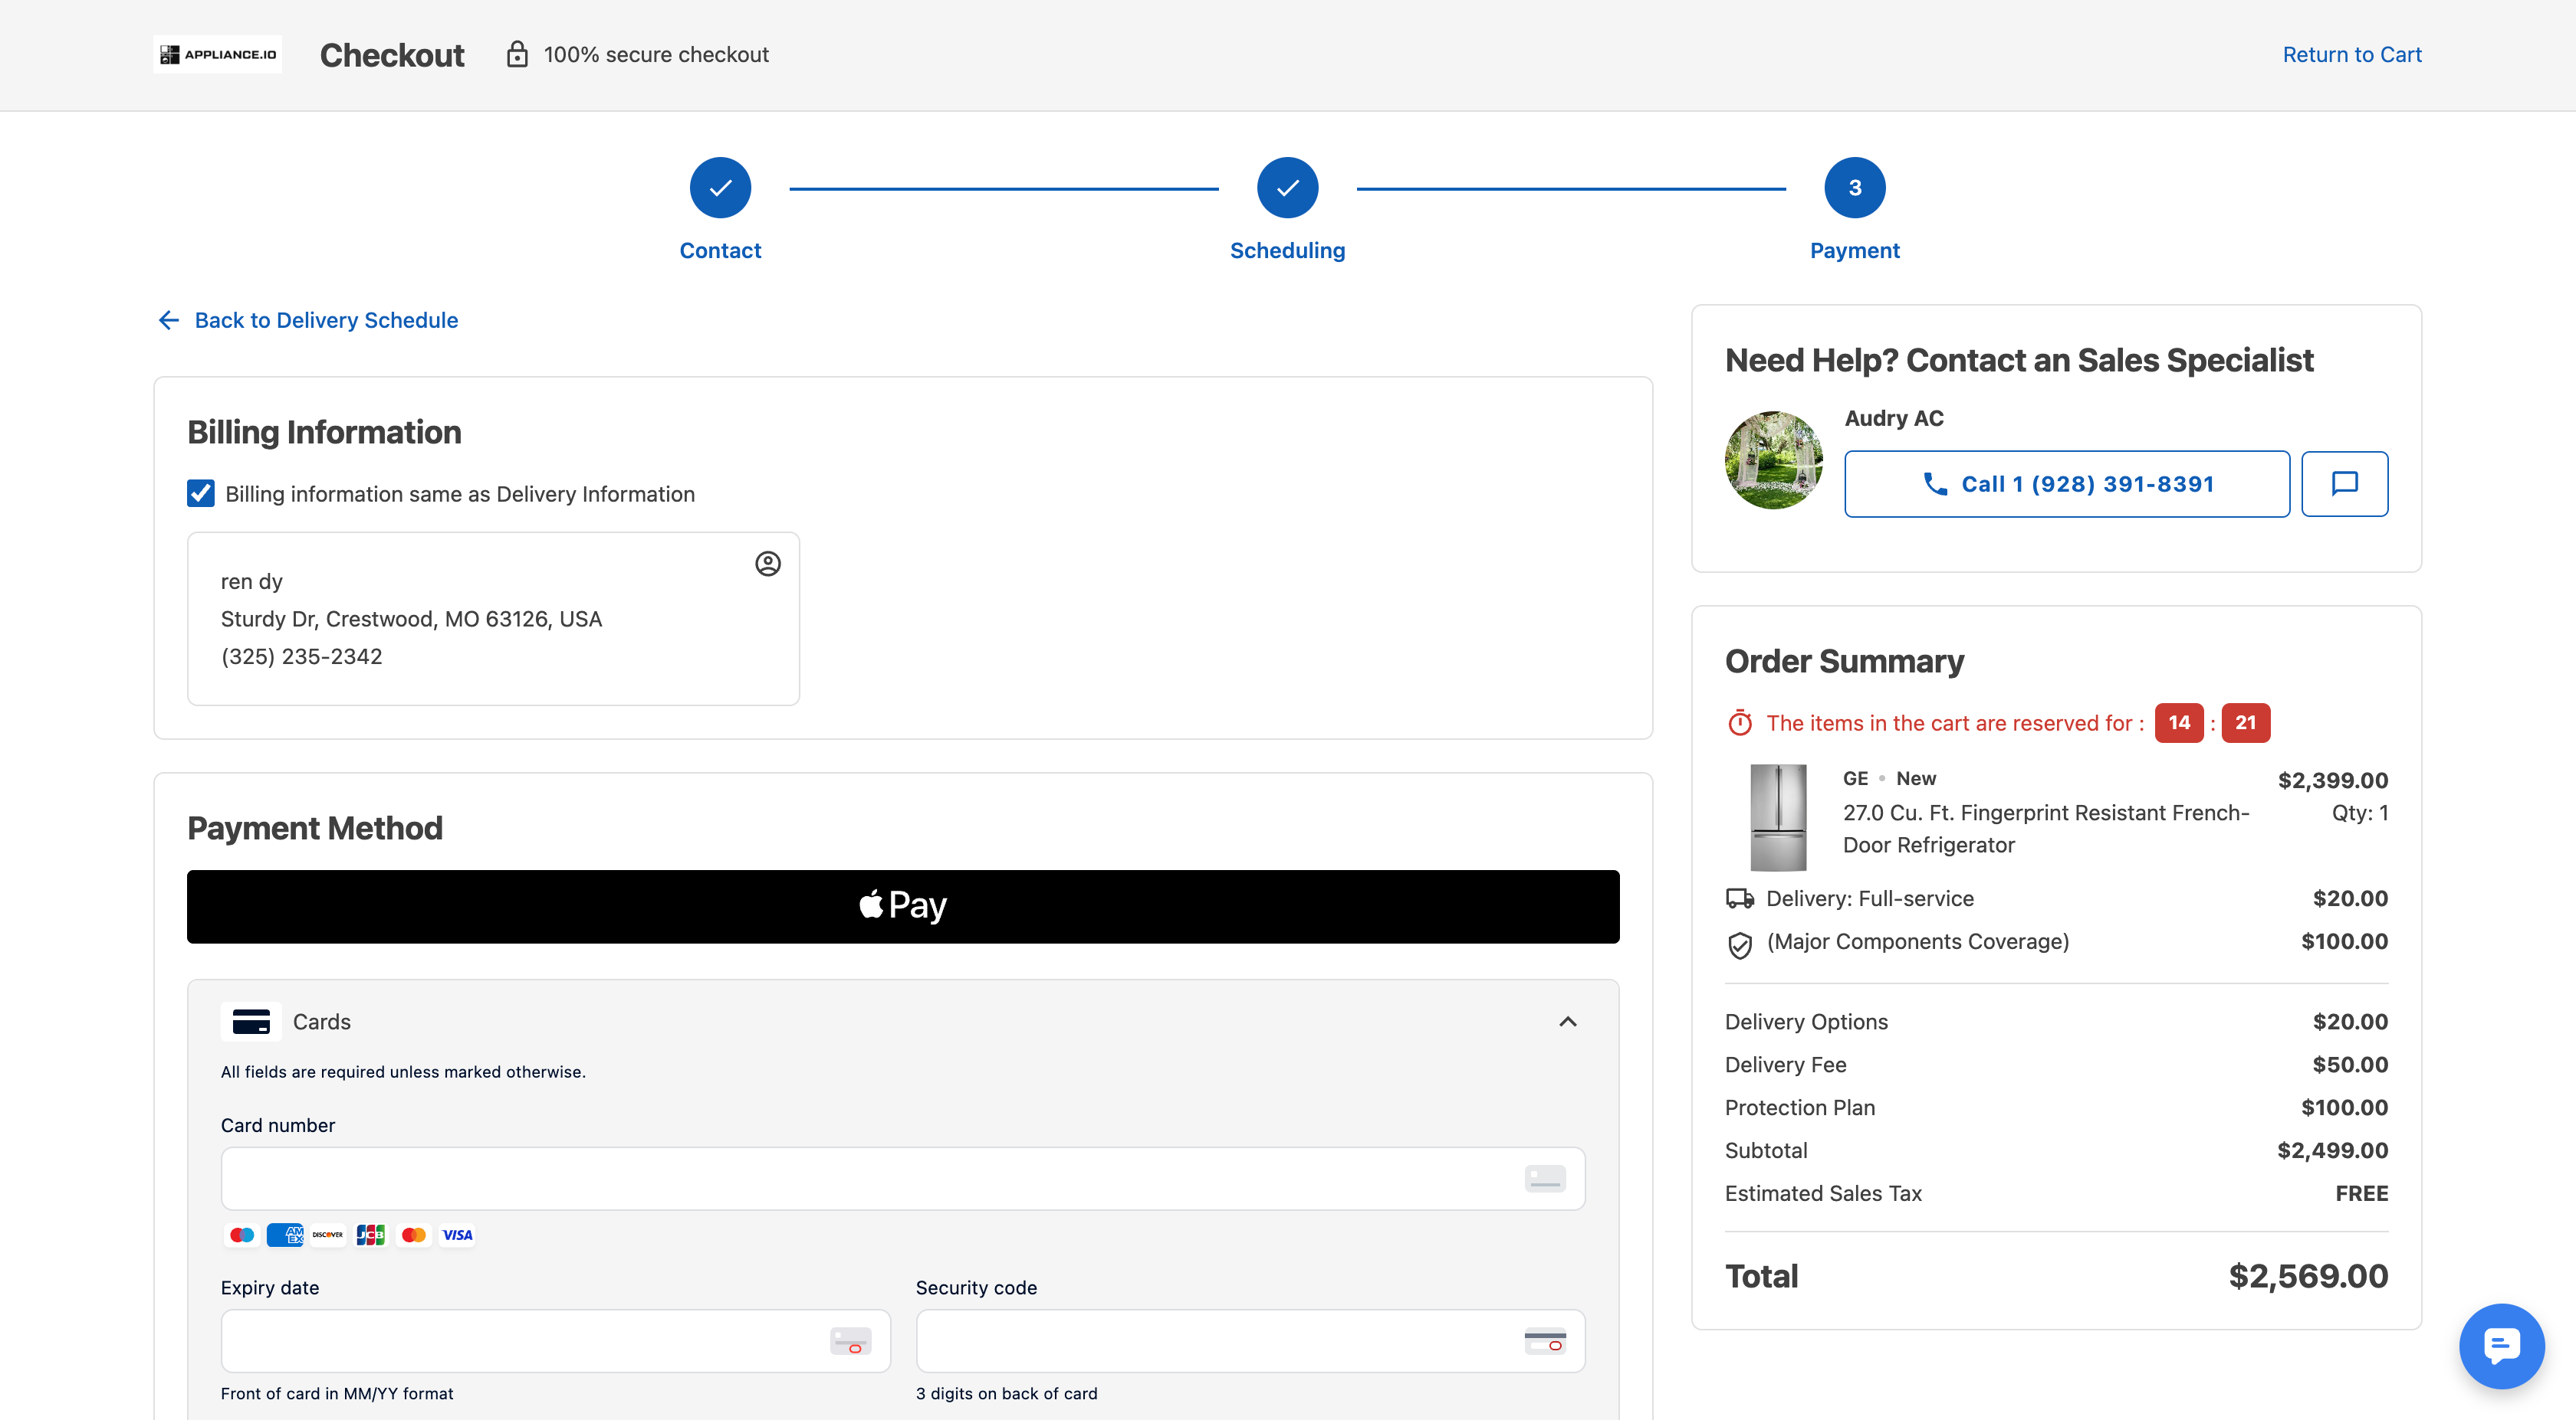
Task: Uncheck Billing same as Delivery Information
Action: [201, 494]
